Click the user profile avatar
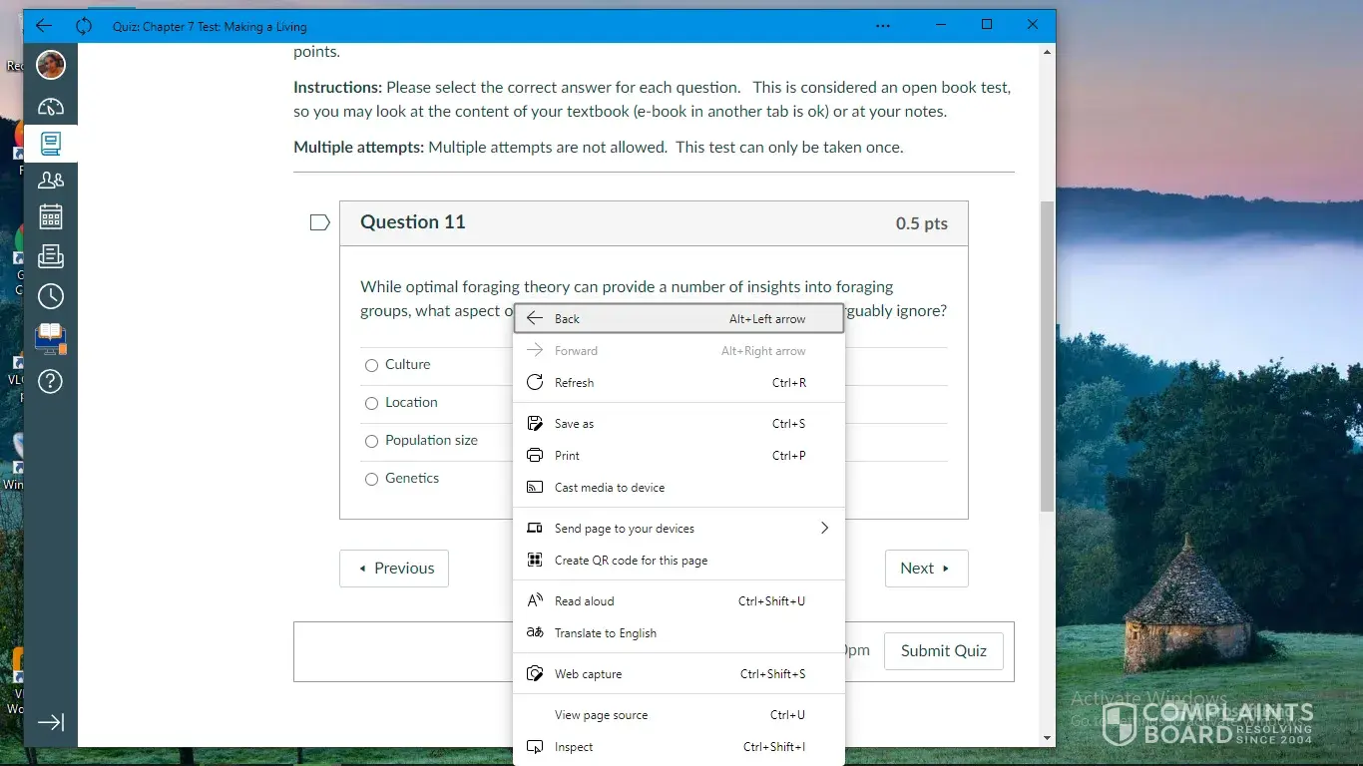 51,65
